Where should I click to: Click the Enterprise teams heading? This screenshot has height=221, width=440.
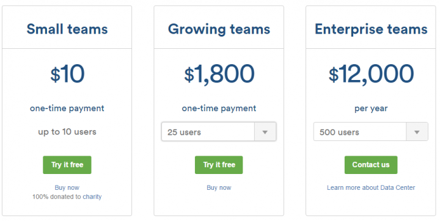(x=371, y=29)
